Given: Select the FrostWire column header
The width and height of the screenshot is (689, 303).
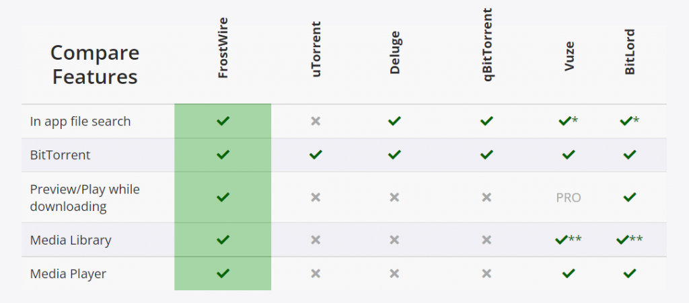Looking at the screenshot, I should tap(223, 48).
